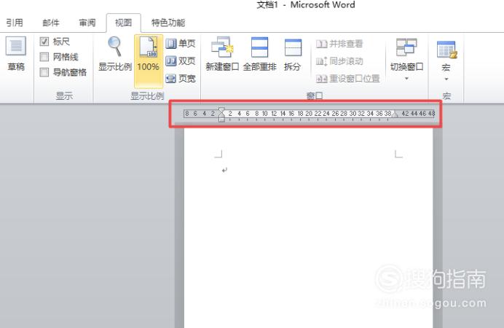Image resolution: width=504 pixels, height=328 pixels.
Task: Split (拆分) the document window
Action: pyautogui.click(x=293, y=53)
